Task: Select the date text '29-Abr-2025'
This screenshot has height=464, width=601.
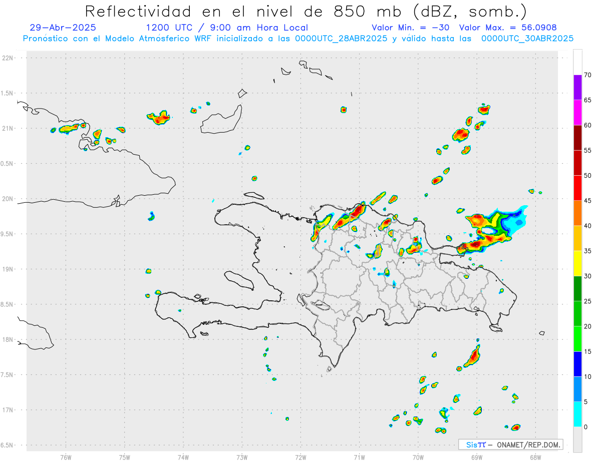Action: click(x=63, y=28)
